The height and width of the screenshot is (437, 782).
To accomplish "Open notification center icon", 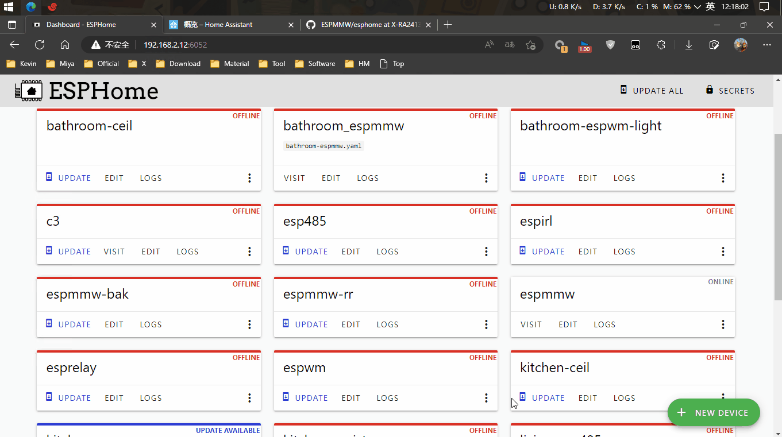I will [764, 7].
